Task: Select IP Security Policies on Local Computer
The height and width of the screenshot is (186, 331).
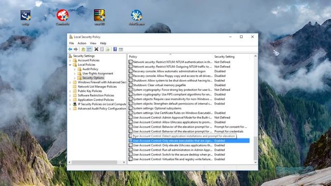Action: 102,104
